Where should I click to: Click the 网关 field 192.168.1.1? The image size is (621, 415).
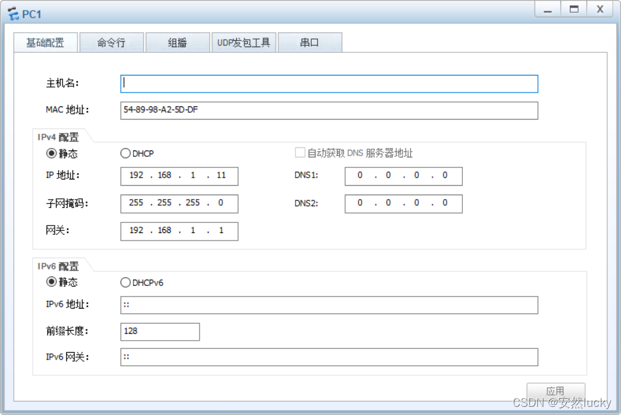pos(179,231)
